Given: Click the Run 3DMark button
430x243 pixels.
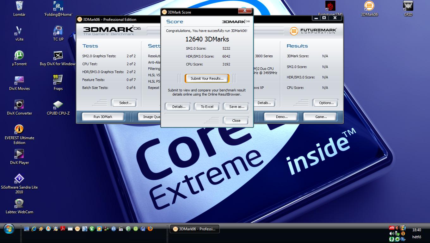Looking at the screenshot, I should coord(103,117).
